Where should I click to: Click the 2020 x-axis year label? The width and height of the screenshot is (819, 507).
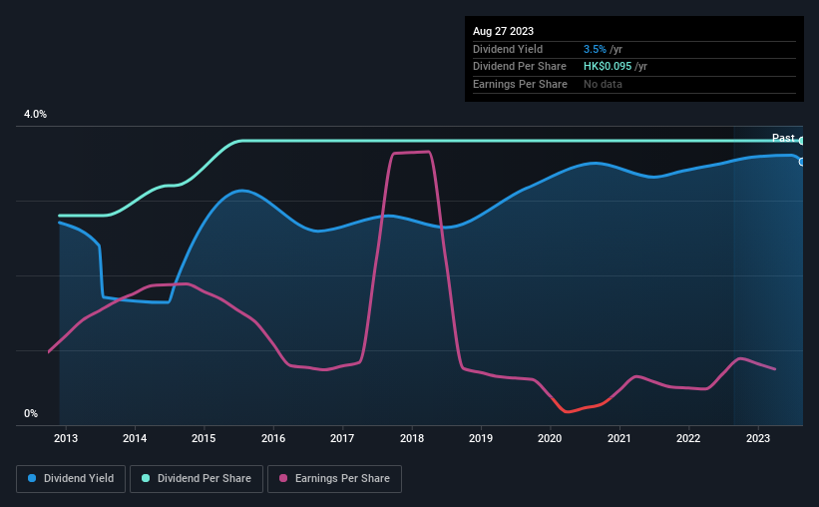[x=550, y=438]
